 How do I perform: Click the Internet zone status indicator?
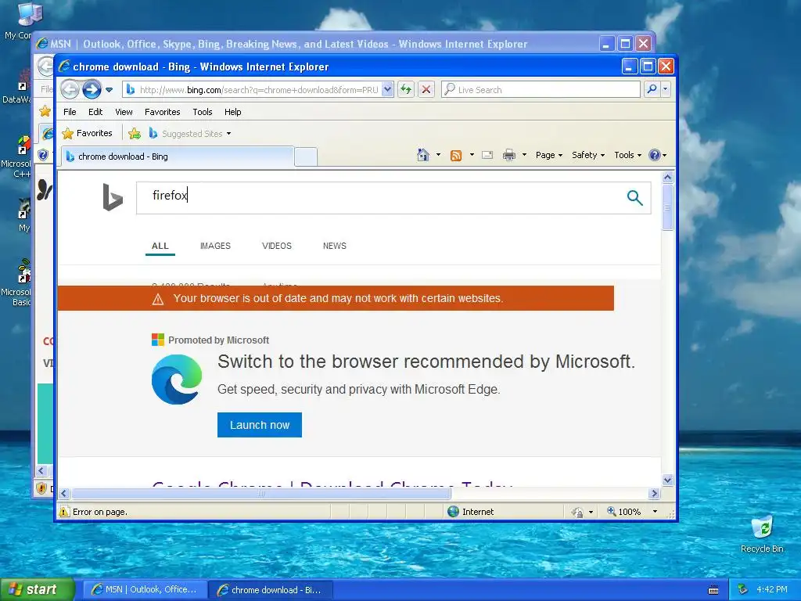pos(470,512)
